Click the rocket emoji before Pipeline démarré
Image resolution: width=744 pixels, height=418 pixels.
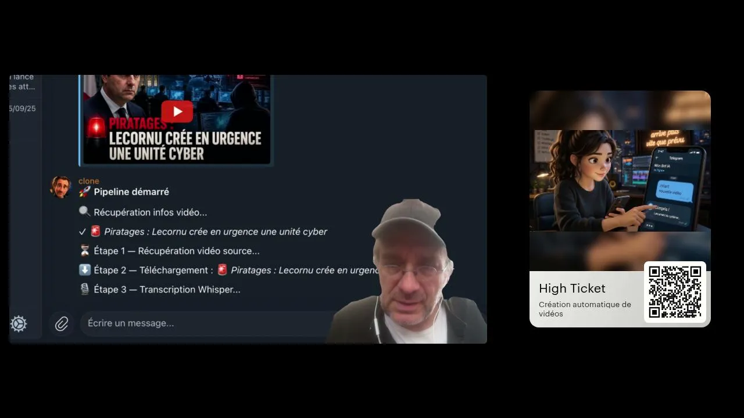85,192
